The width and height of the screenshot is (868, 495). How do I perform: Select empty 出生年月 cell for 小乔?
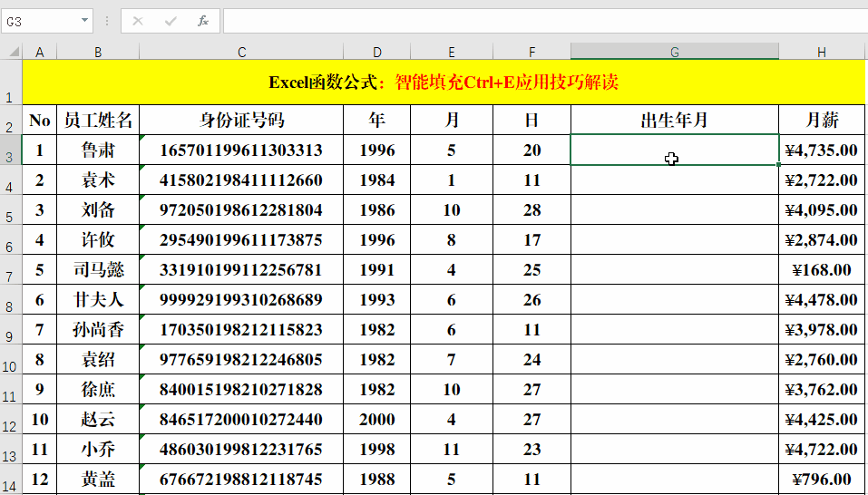pos(675,449)
